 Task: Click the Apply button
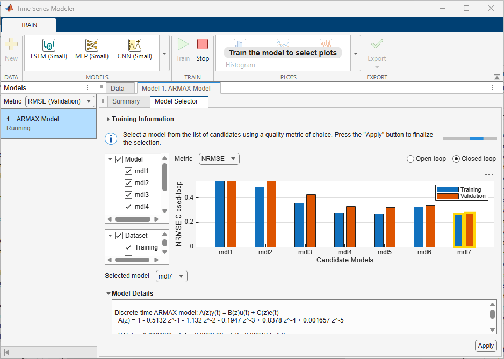pyautogui.click(x=486, y=346)
